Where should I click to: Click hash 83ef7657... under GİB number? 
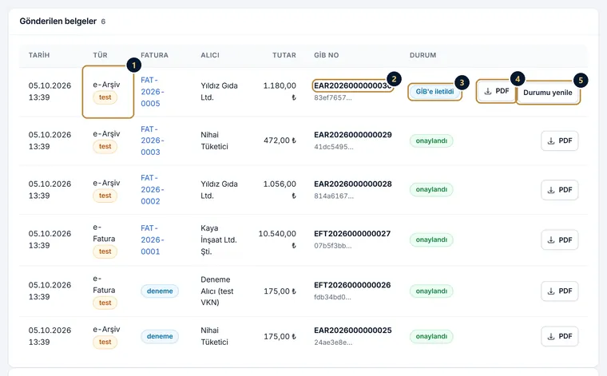point(333,98)
